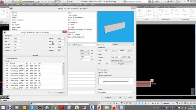Click the results list scroll down arrow
This screenshot has height=110, width=196.
pyautogui.click(x=63, y=88)
